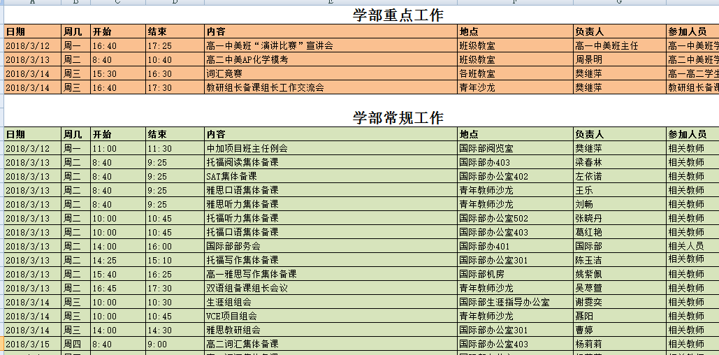The height and width of the screenshot is (355, 719).
Task: Click end time 14:30 of 雅思教研组会
Action: 175,331
